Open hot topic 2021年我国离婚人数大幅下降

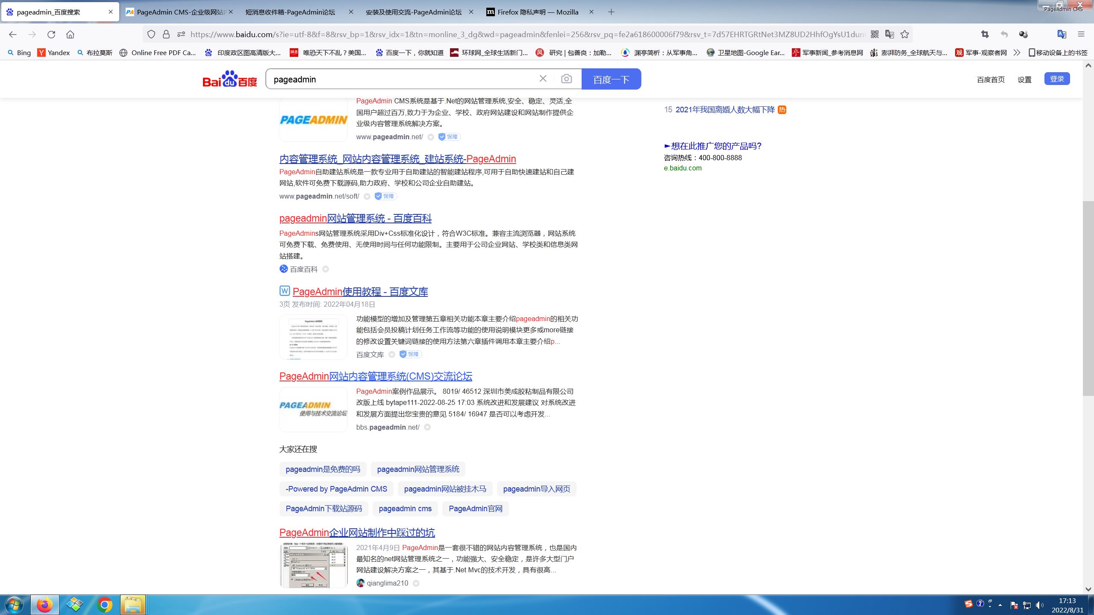coord(725,110)
